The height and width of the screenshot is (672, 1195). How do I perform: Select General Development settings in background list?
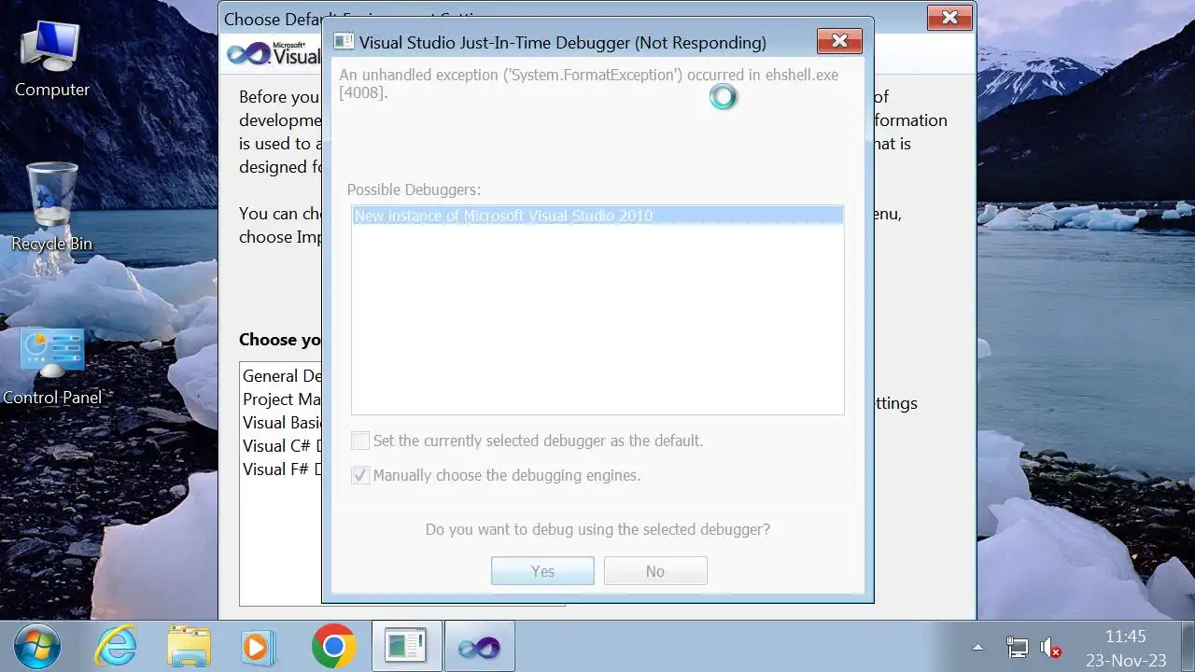(282, 376)
